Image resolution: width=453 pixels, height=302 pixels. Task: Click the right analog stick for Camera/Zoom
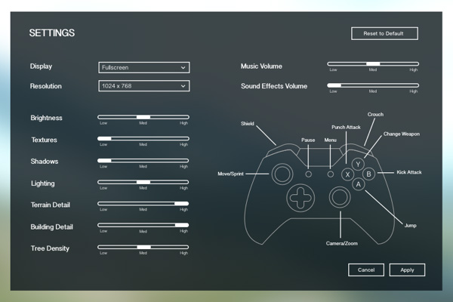pos(339,197)
